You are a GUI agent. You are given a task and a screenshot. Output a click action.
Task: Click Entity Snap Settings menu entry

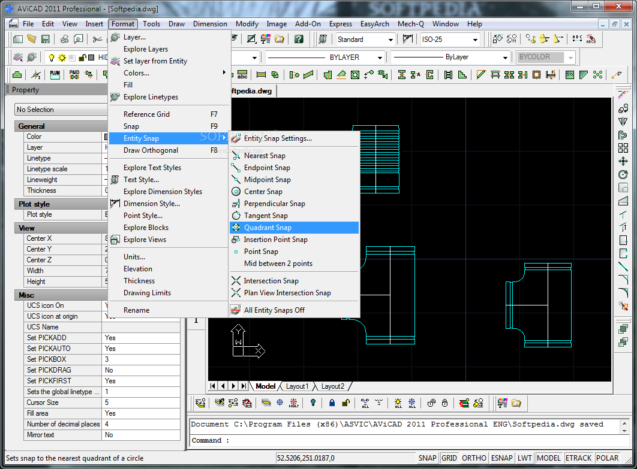(294, 138)
